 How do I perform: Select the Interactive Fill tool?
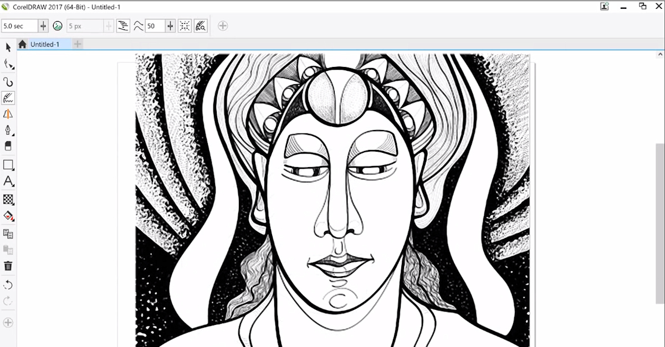point(8,216)
